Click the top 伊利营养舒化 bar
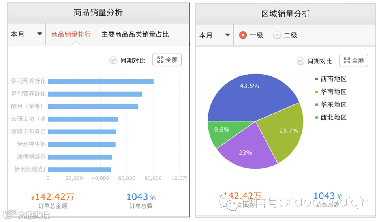 pos(101,82)
